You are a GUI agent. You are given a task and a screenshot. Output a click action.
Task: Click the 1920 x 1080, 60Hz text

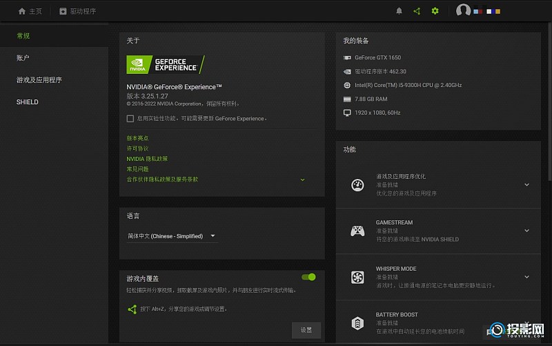[377, 113]
